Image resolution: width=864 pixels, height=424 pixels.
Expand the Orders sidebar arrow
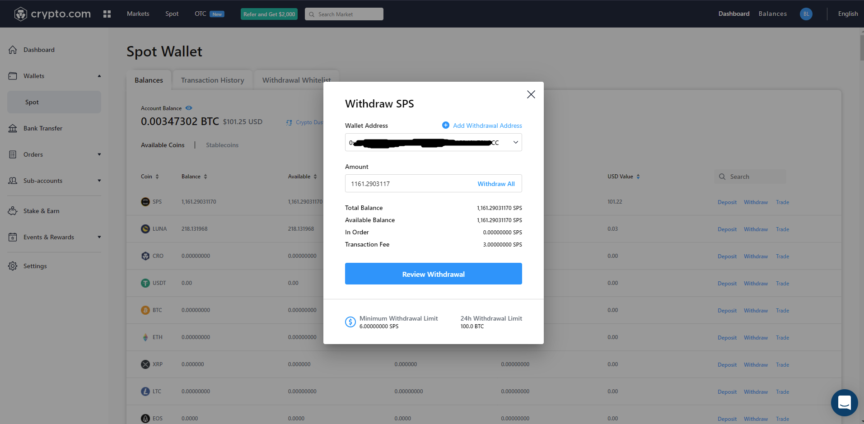(x=99, y=154)
